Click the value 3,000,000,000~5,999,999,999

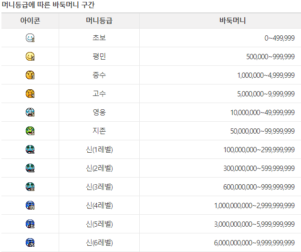click(x=254, y=224)
